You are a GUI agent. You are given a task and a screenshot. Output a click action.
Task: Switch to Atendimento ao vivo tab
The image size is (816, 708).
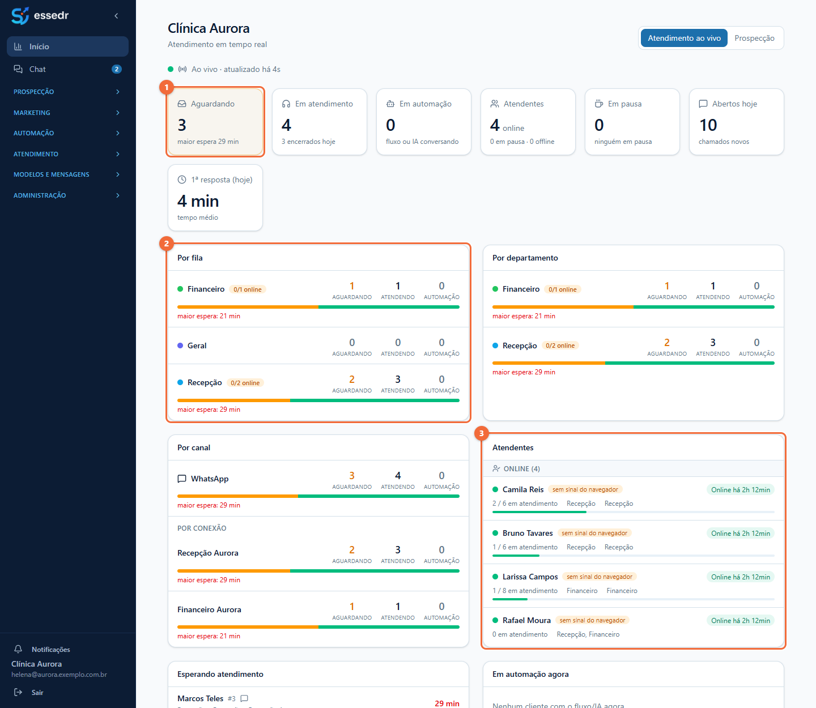pyautogui.click(x=684, y=38)
